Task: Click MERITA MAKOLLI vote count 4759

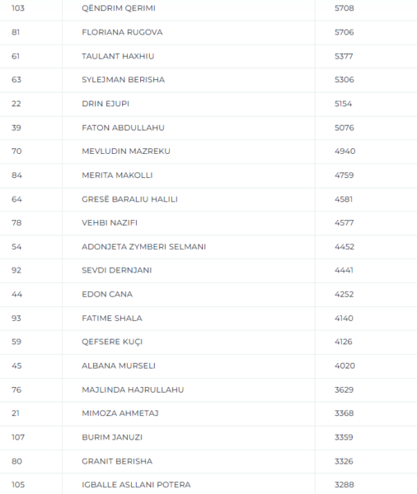Action: [344, 175]
